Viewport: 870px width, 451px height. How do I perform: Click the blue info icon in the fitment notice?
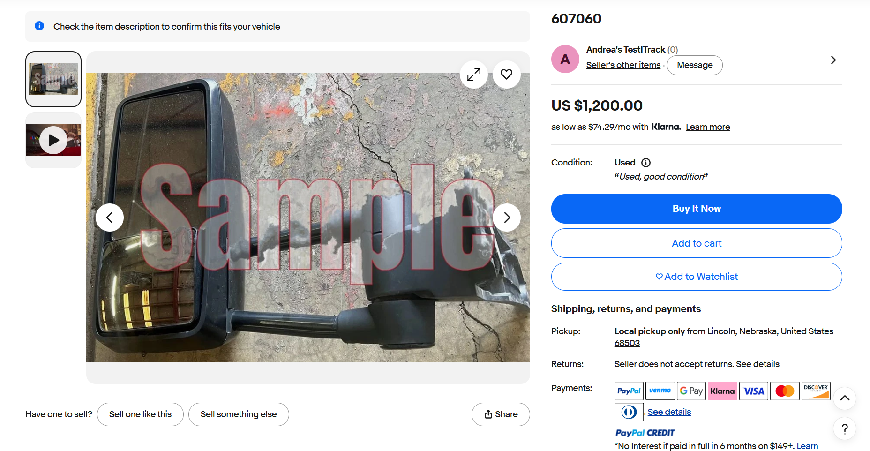click(39, 26)
